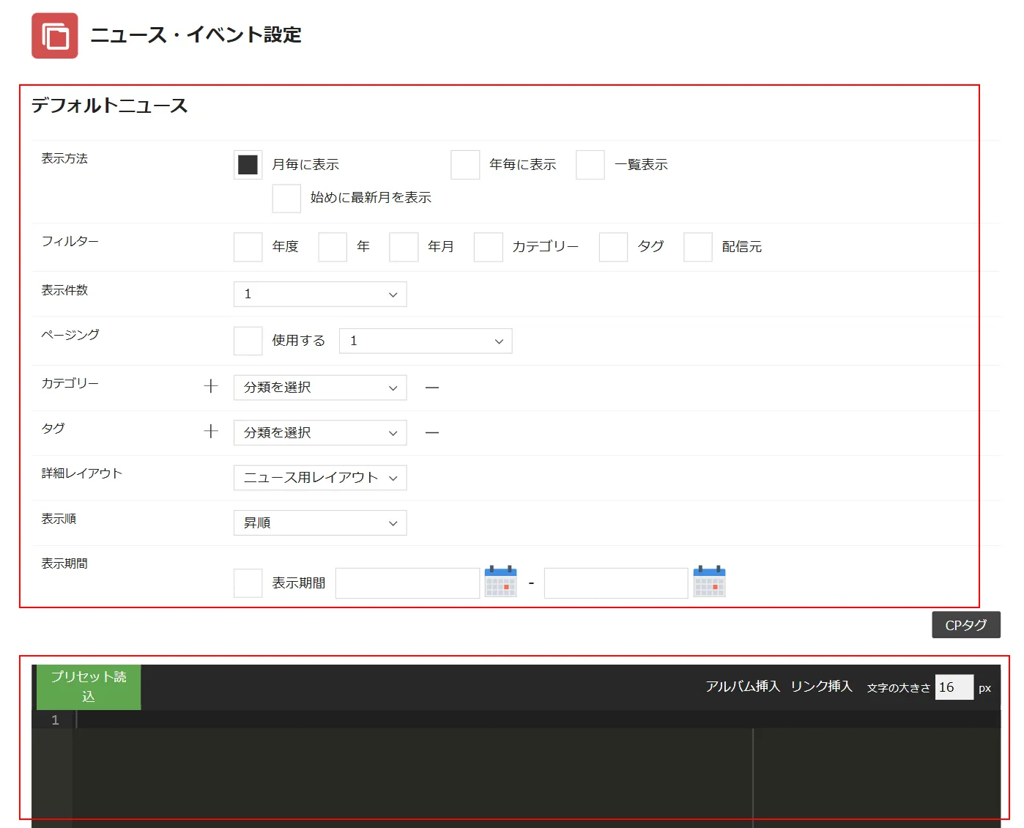This screenshot has height=828, width=1024.
Task: Open the end date calendar picker
Action: tap(710, 582)
